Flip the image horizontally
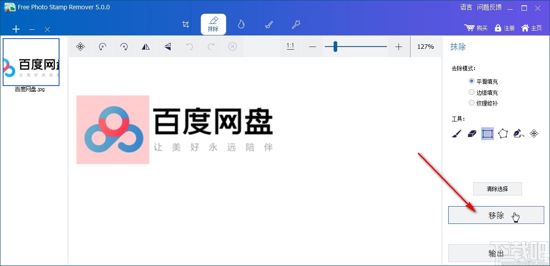Image resolution: width=550 pixels, height=266 pixels. 146,47
